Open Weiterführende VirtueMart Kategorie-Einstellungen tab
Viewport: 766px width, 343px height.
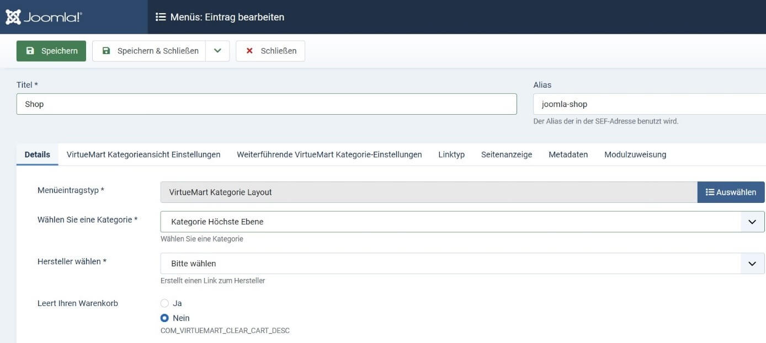pos(329,154)
